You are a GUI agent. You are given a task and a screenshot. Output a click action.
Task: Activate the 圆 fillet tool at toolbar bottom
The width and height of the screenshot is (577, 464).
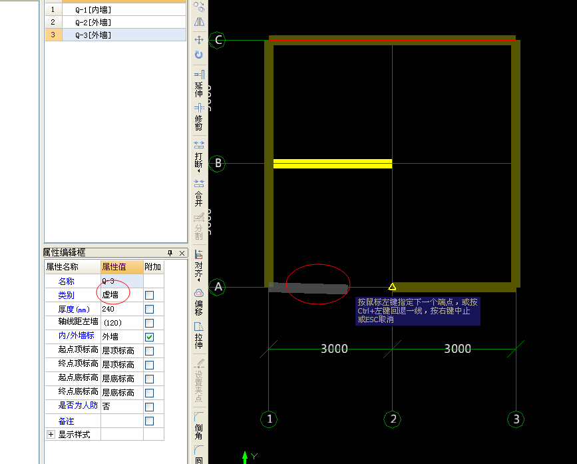(x=199, y=455)
